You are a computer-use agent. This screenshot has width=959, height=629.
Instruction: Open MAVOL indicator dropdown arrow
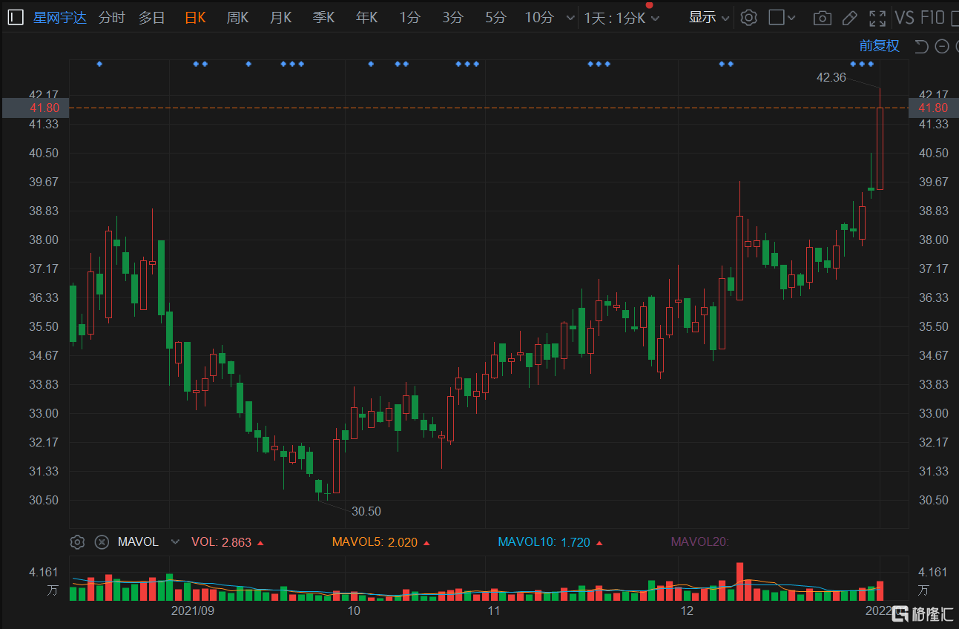tap(175, 542)
